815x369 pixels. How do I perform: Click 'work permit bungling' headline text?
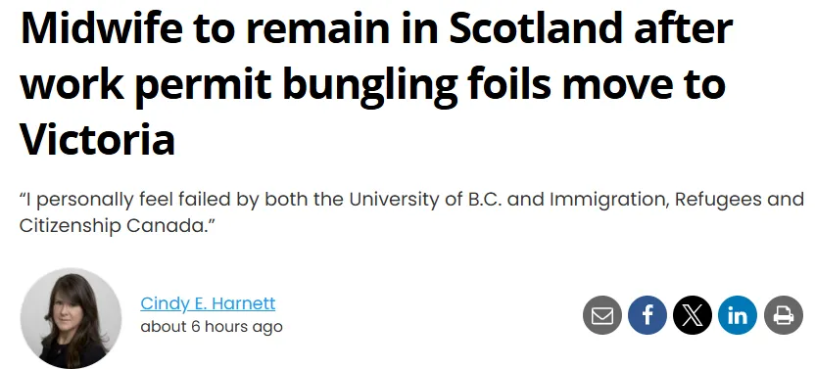239,86
